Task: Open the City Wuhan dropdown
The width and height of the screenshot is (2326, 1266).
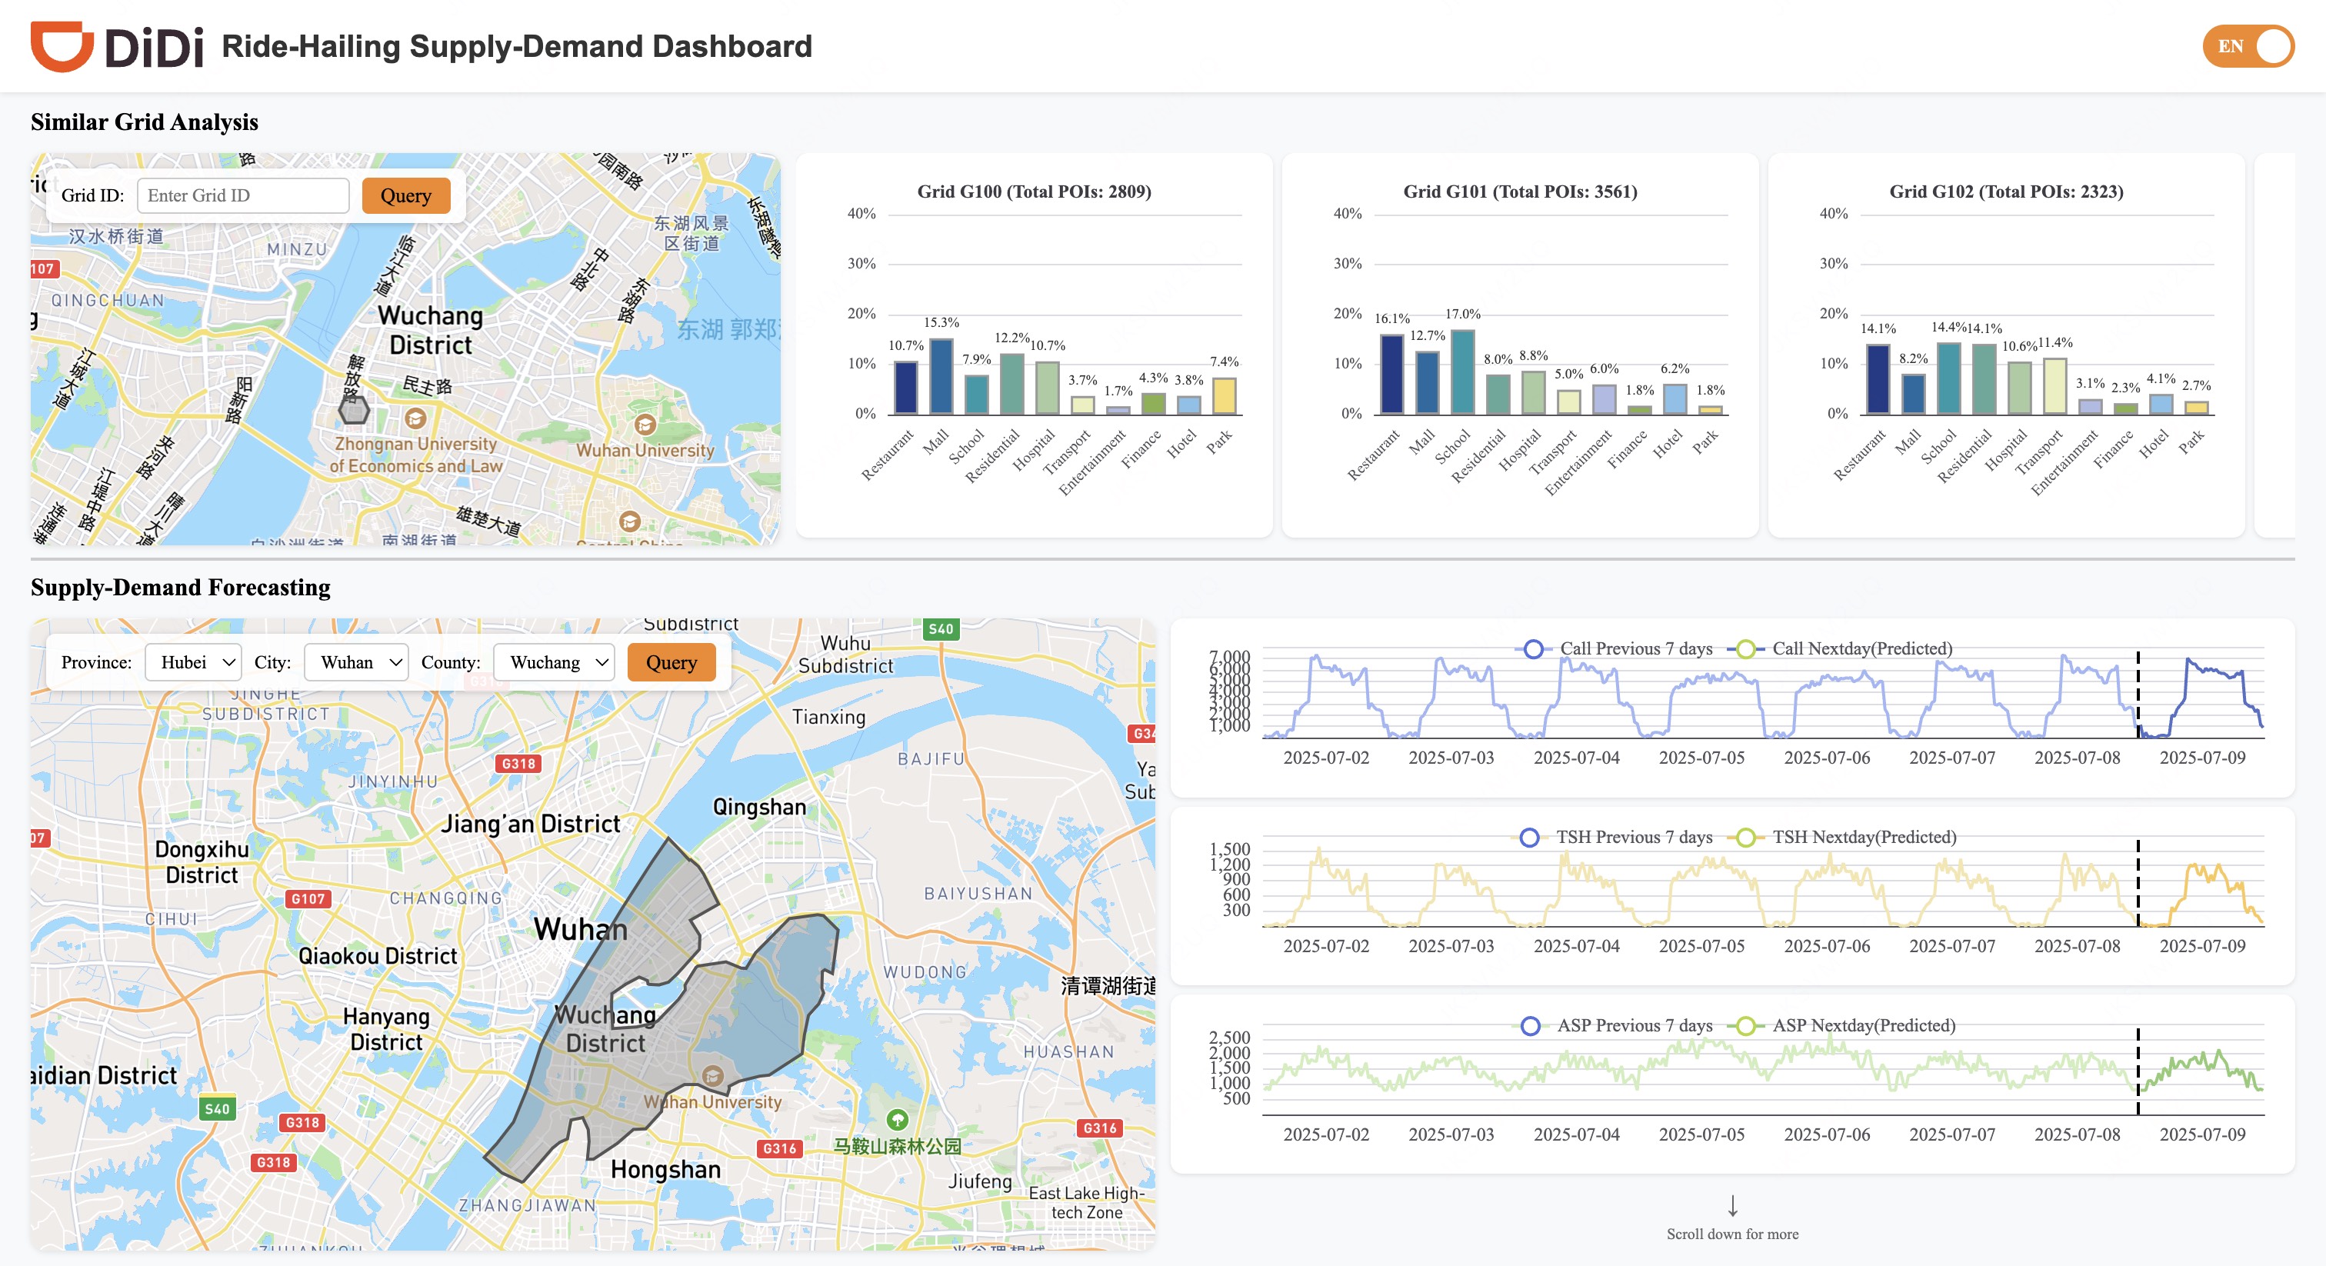Action: pyautogui.click(x=357, y=662)
